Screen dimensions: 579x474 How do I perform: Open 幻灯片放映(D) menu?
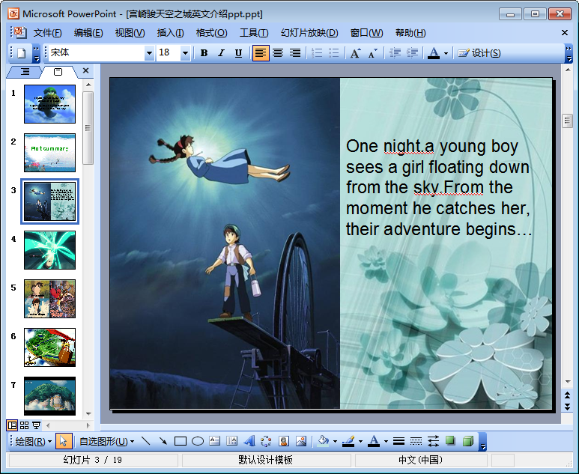click(x=309, y=33)
